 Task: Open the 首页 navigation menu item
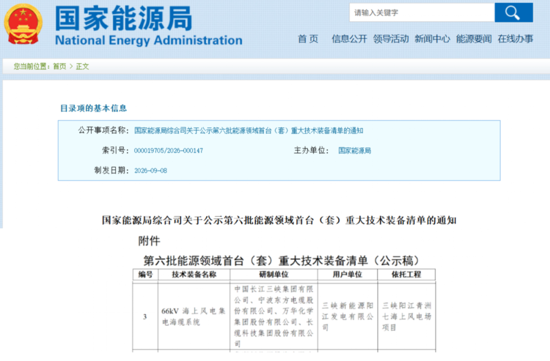click(x=308, y=39)
